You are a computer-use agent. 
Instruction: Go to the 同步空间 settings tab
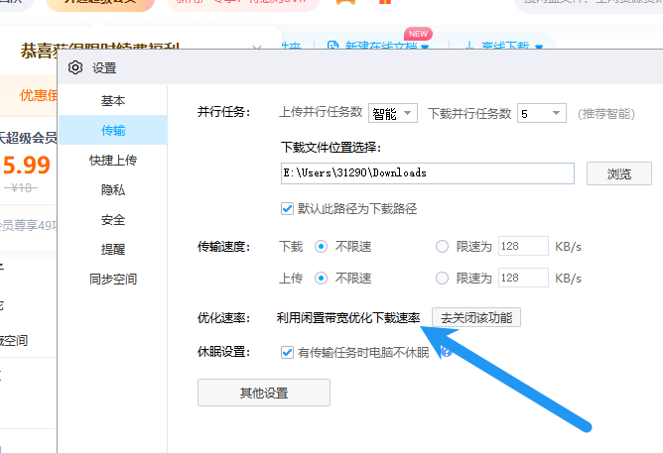click(113, 280)
